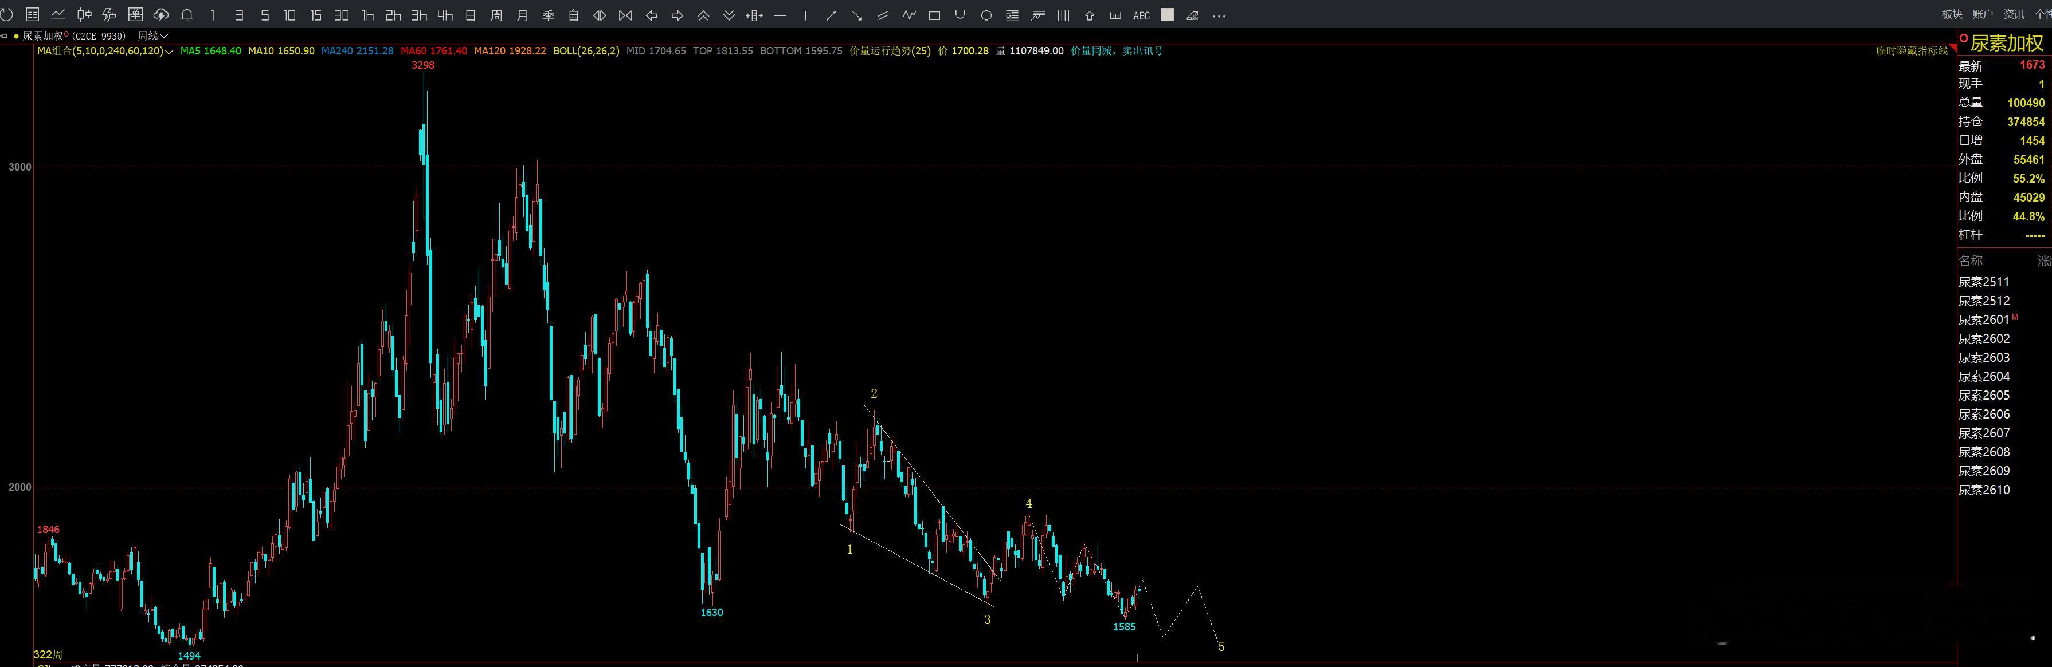
Task: Choose the ABC text annotation tool
Action: point(1141,15)
